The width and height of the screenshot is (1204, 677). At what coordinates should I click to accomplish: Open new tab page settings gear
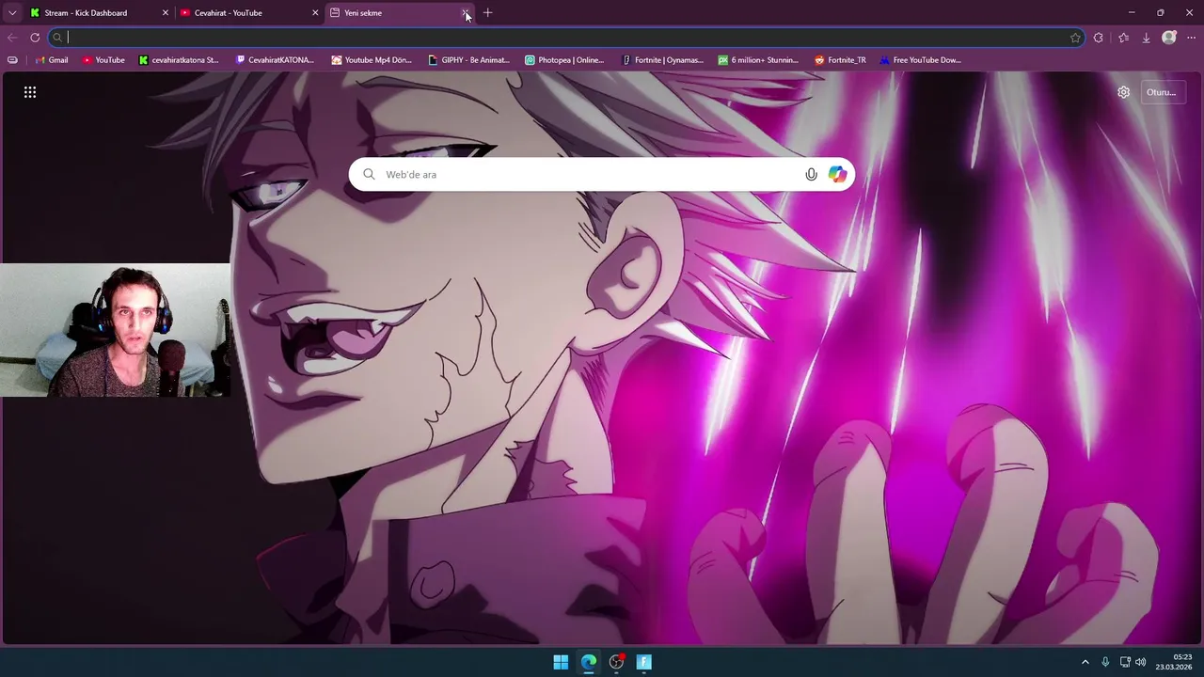(1123, 92)
